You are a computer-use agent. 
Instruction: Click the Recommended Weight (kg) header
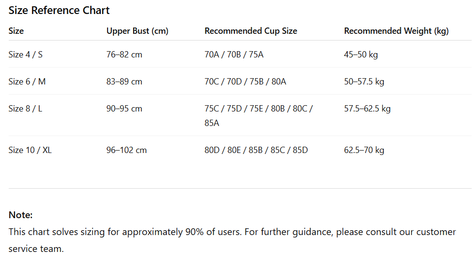396,31
